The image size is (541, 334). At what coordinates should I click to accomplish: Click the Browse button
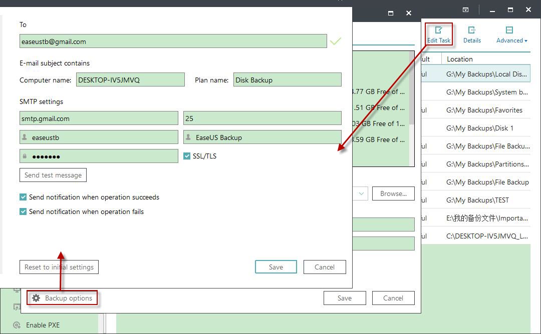coord(393,193)
